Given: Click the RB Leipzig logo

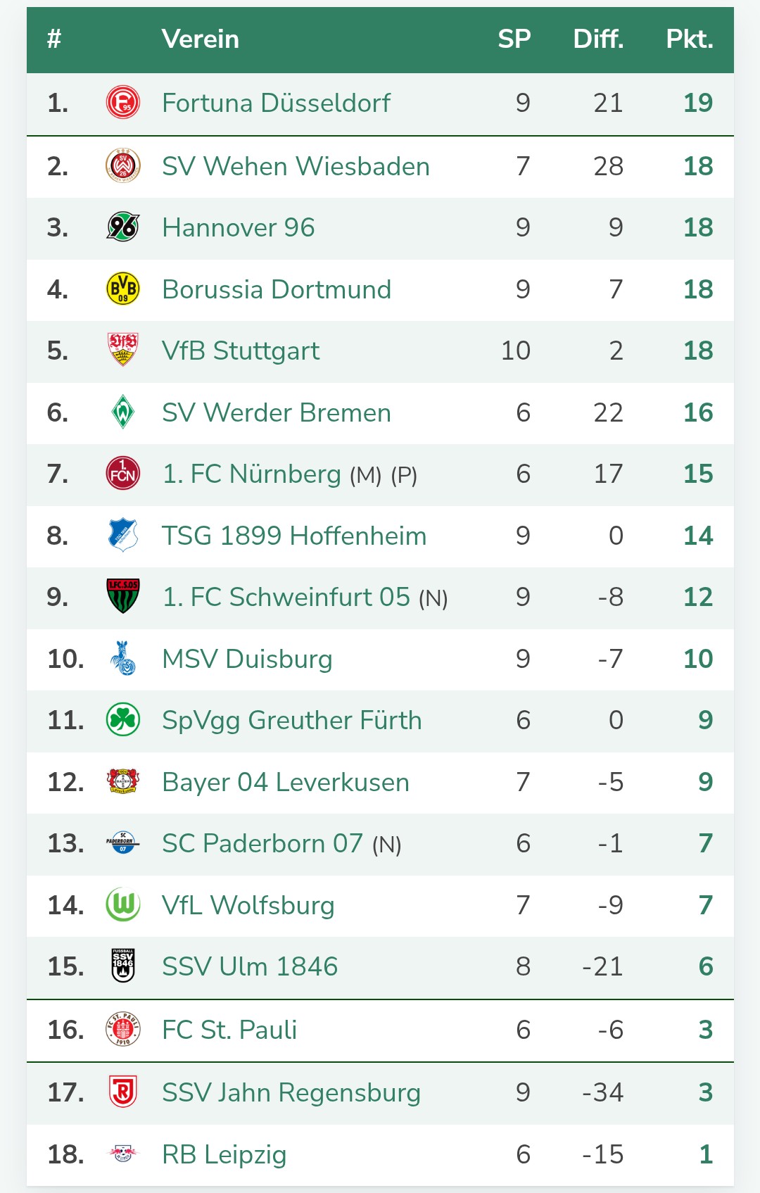Looking at the screenshot, I should click(122, 1154).
